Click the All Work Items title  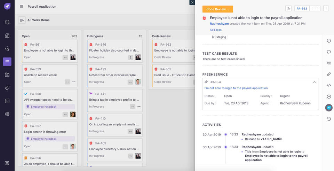(38, 20)
